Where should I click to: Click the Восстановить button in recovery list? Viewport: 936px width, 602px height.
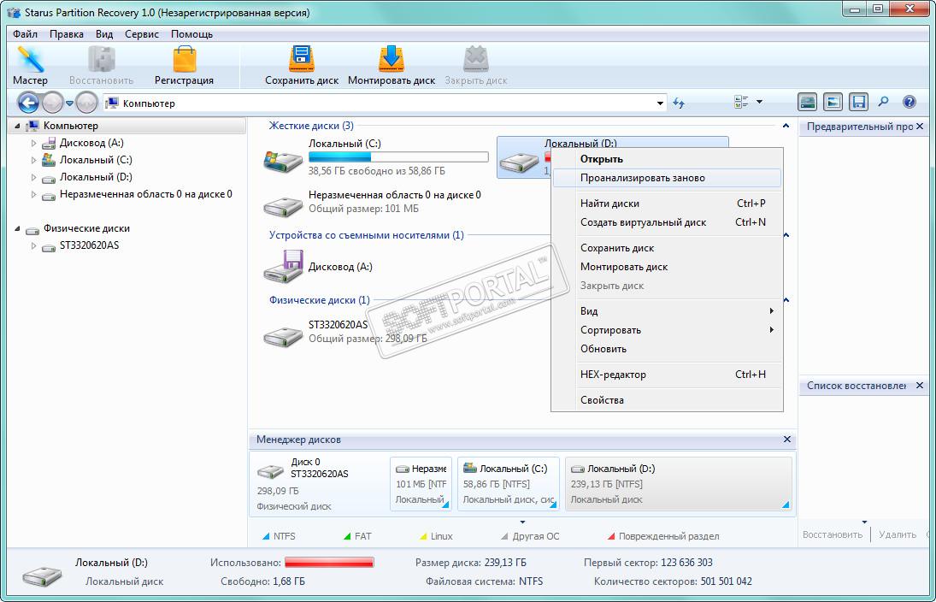point(832,534)
